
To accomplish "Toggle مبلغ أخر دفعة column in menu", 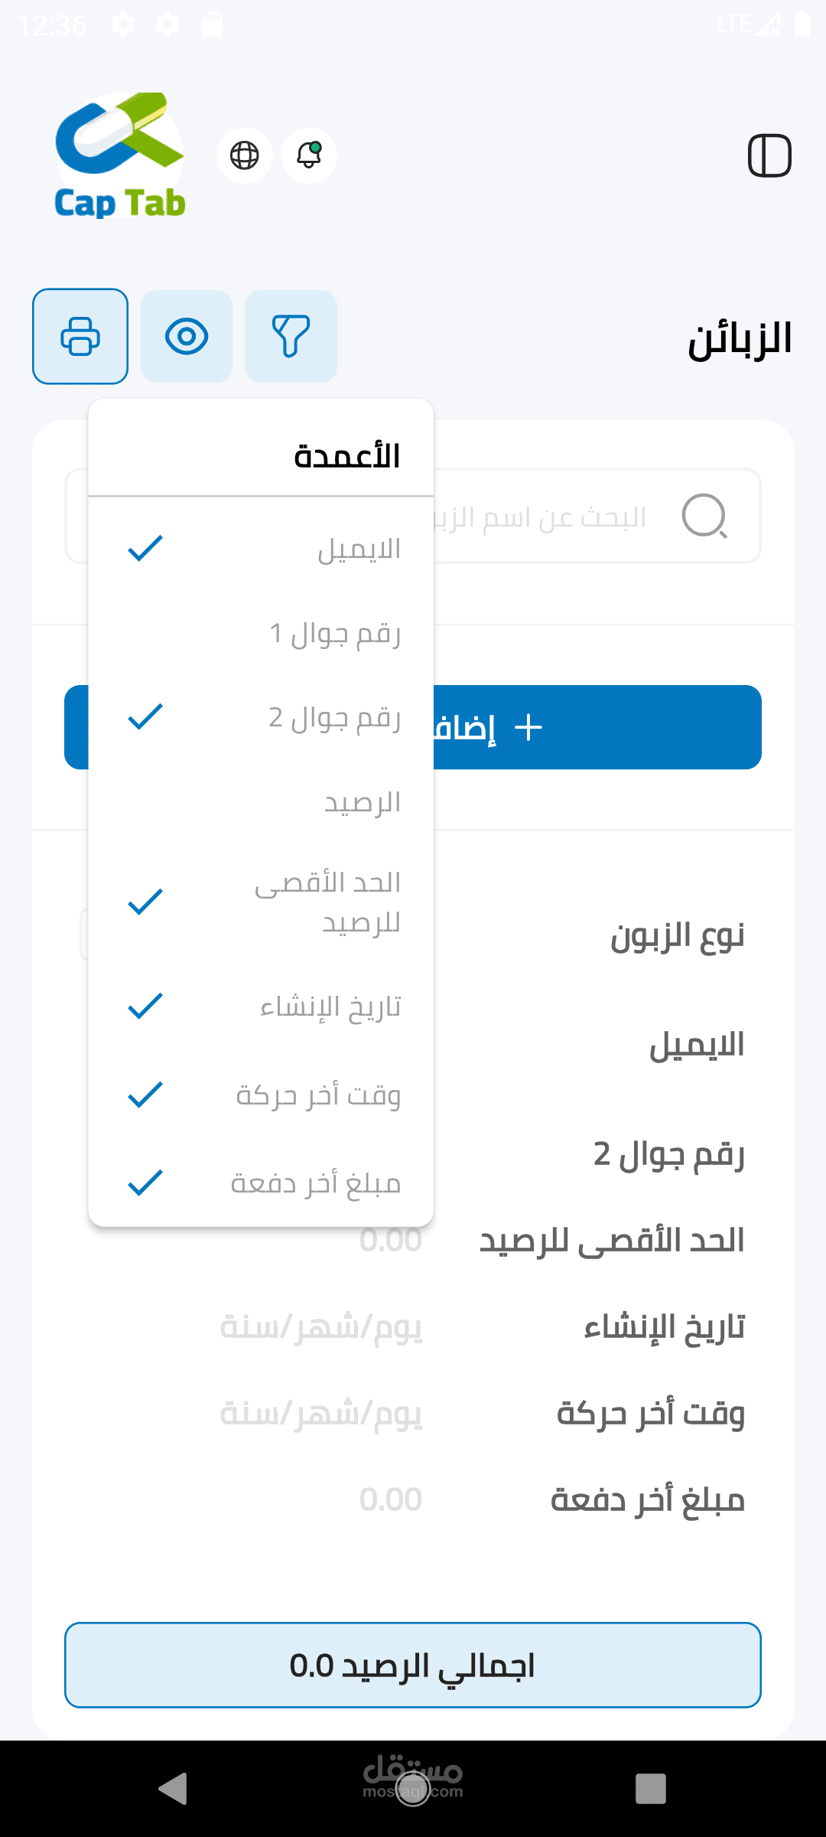I will tap(262, 1183).
